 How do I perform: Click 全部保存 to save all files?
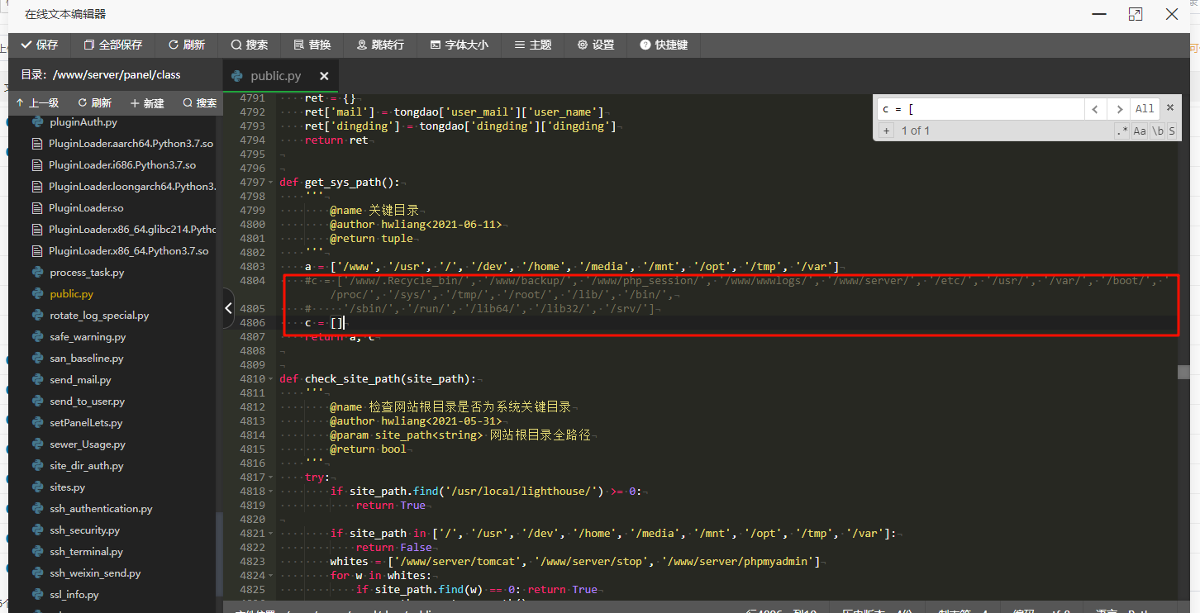[113, 45]
